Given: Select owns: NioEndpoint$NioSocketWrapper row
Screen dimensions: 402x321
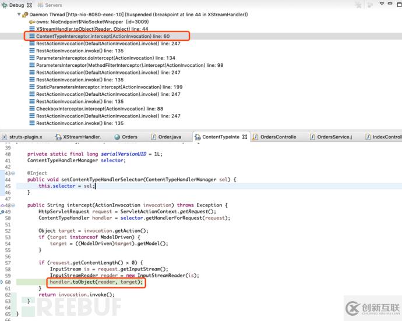Looking at the screenshot, I should [92, 22].
